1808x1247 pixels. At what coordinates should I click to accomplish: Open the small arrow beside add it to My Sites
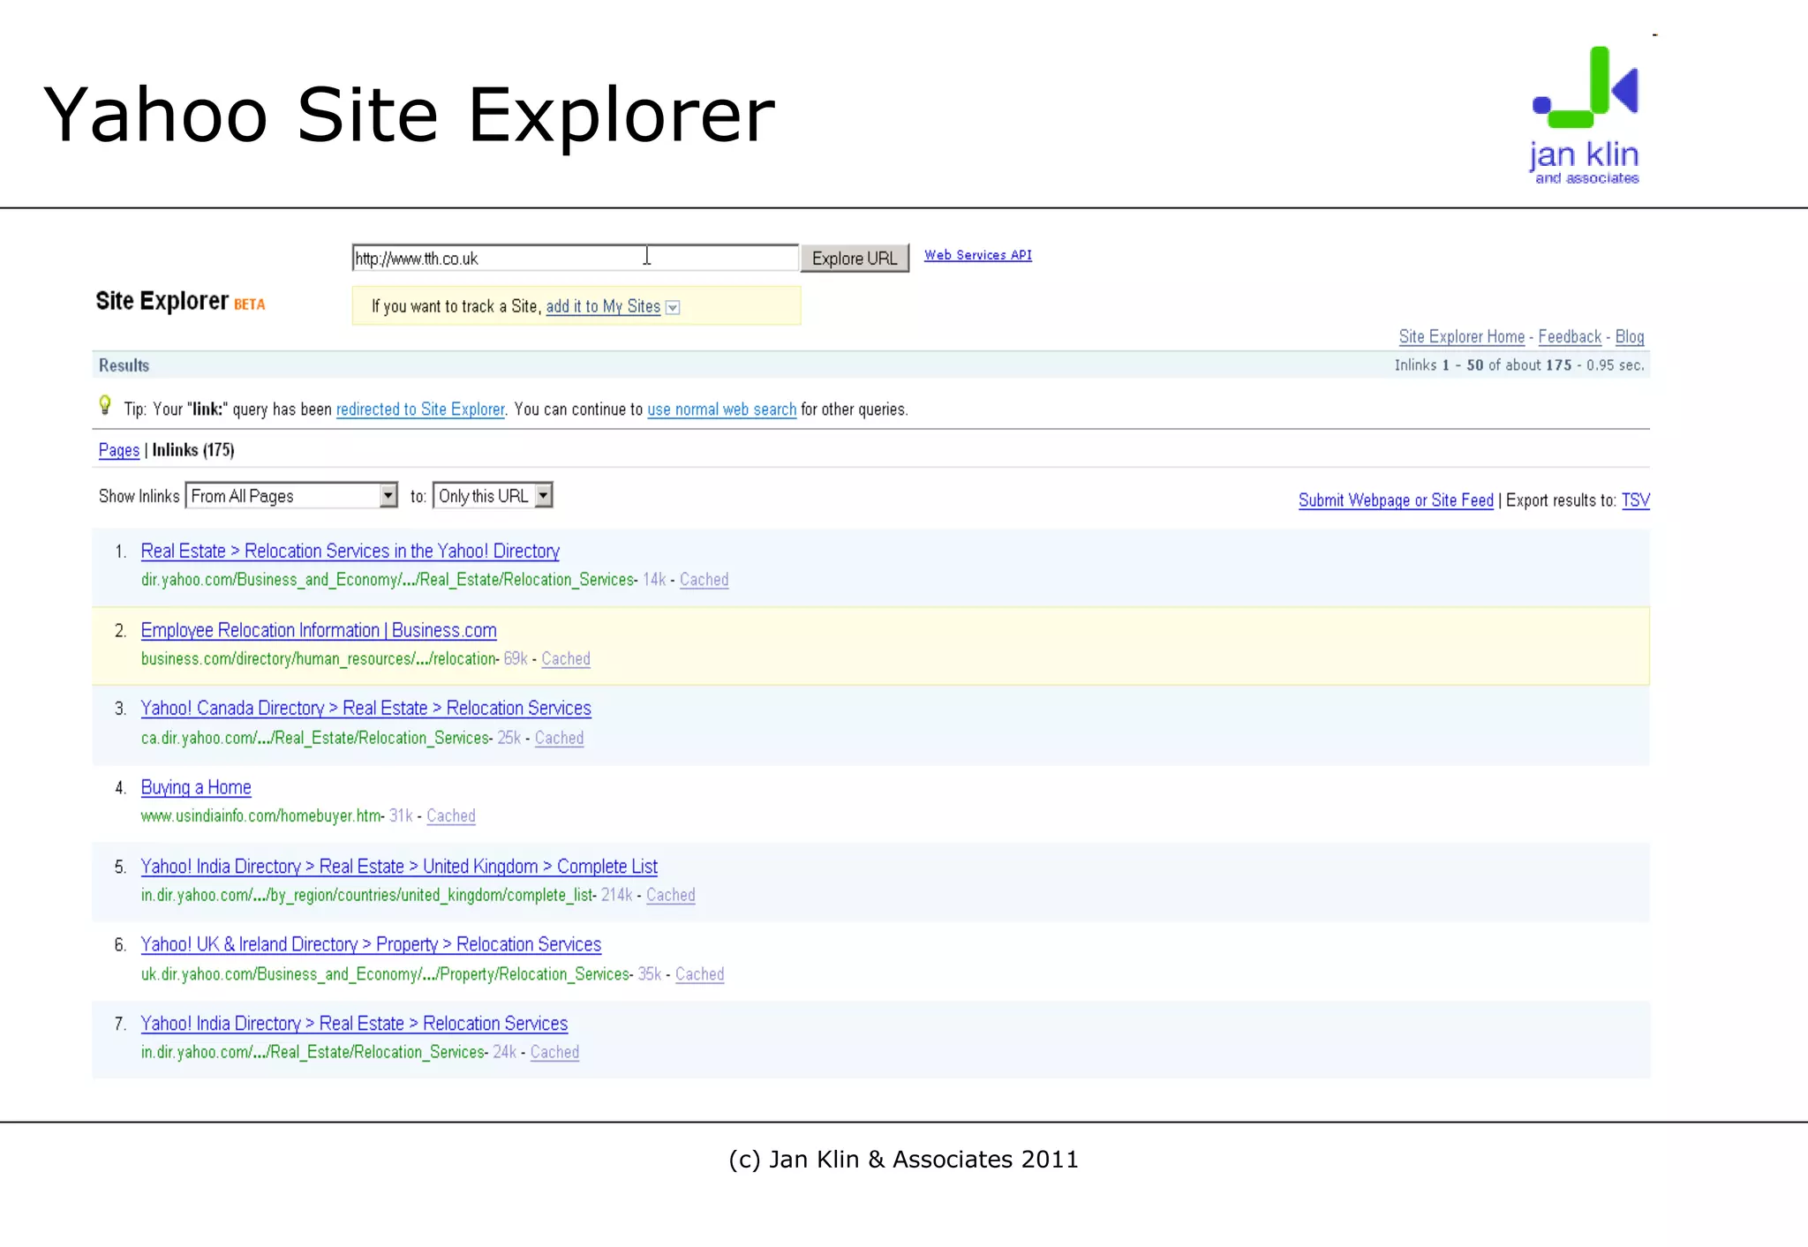(673, 307)
